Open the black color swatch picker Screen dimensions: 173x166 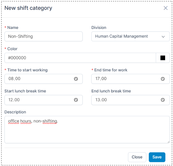(163, 58)
